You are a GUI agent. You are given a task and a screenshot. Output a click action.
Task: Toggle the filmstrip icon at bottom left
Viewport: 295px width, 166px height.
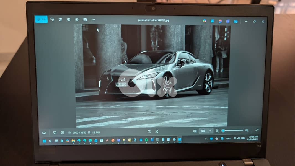pyautogui.click(x=44, y=133)
